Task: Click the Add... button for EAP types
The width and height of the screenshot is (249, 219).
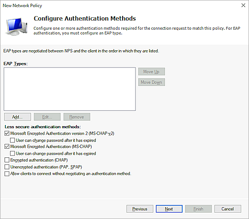Action: pyautogui.click(x=17, y=117)
